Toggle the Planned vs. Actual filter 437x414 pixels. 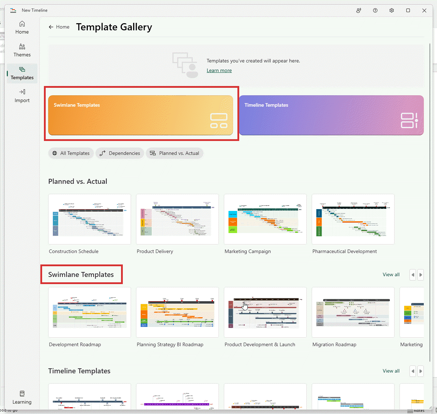(x=174, y=153)
